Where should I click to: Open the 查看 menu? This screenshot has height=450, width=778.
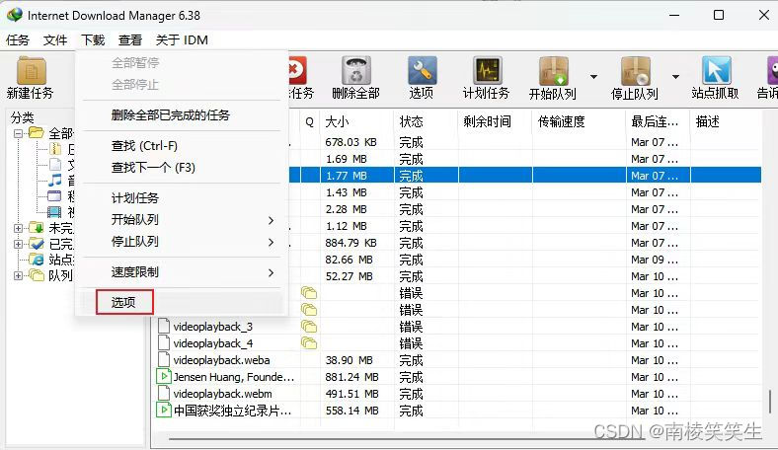[130, 39]
